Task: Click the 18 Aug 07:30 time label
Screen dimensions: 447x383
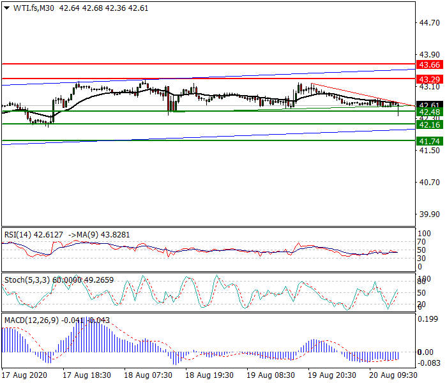Action: coord(148,375)
